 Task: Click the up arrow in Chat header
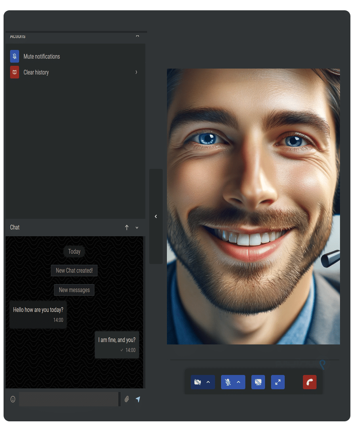[127, 228]
